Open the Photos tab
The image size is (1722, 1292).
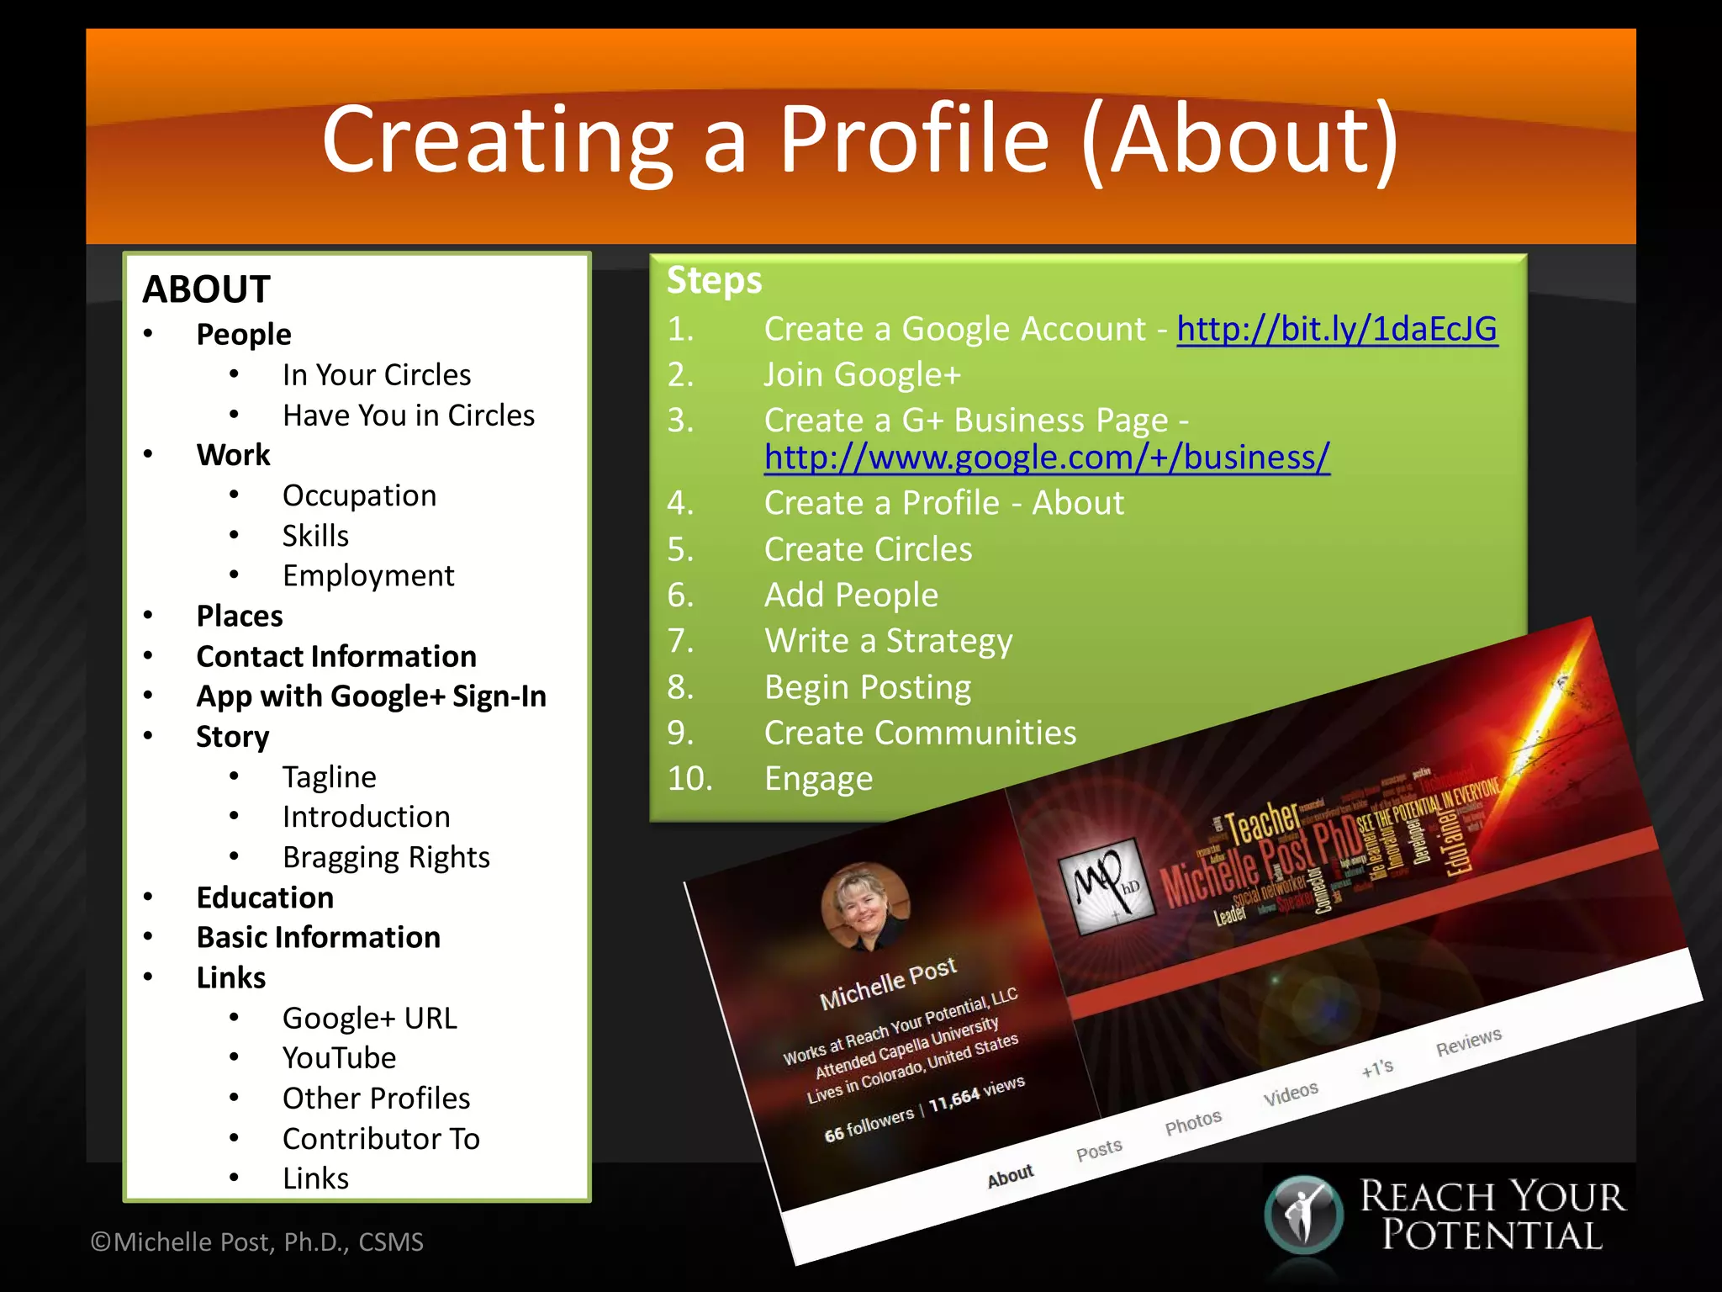point(1192,1122)
